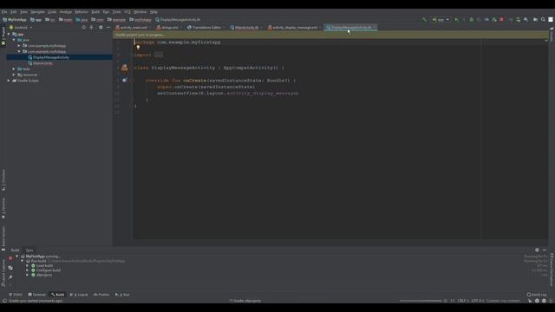This screenshot has width=555, height=312.
Task: Expand the Configure build node
Action: (27, 270)
